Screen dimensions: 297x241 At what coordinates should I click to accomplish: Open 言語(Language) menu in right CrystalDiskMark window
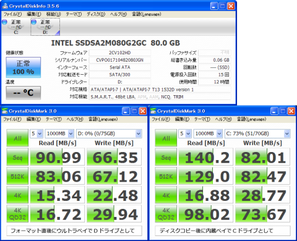point(252,119)
